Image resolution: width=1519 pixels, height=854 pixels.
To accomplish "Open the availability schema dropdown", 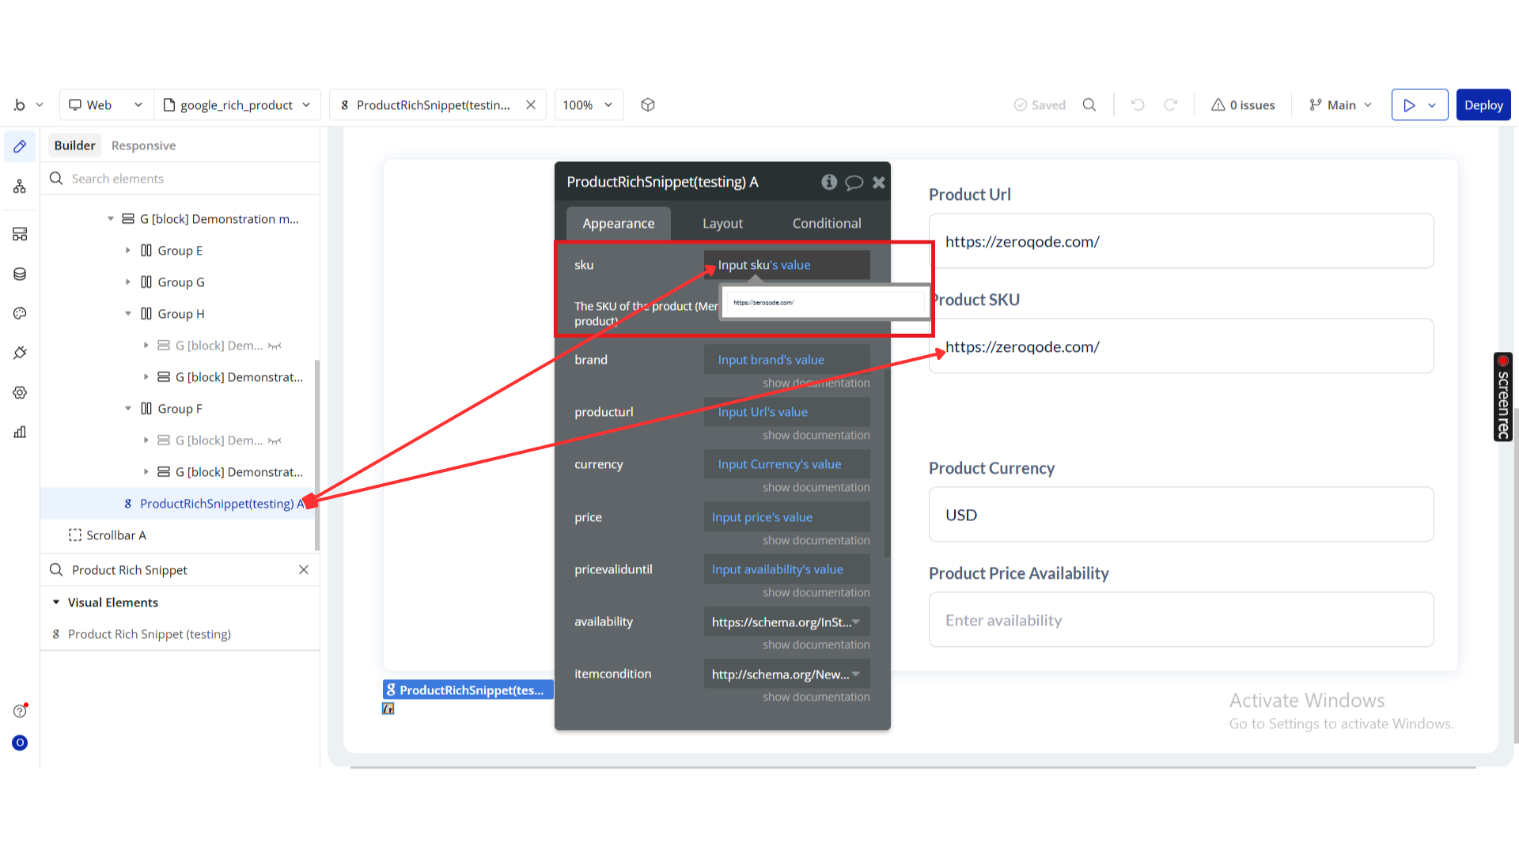I will pos(786,622).
